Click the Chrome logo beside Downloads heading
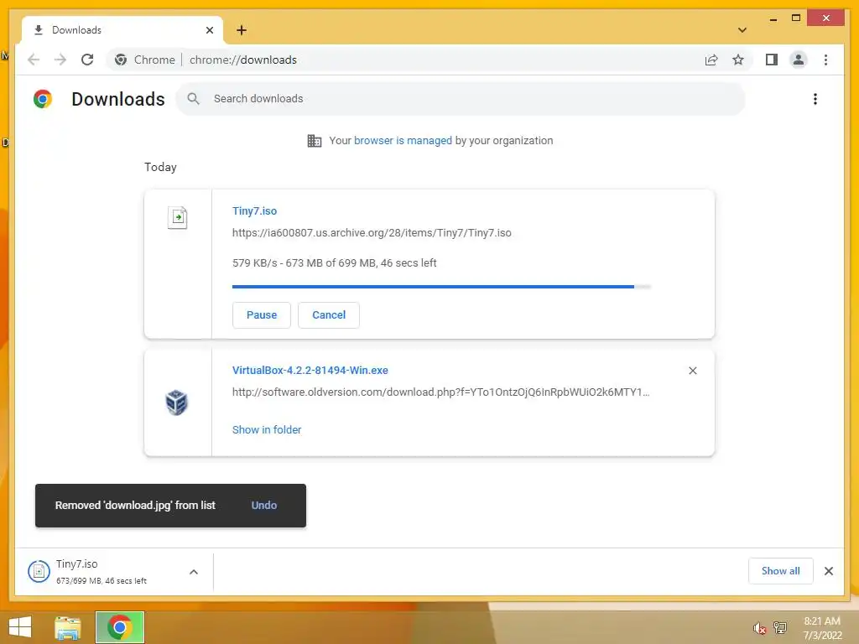859x644 pixels. click(x=43, y=99)
